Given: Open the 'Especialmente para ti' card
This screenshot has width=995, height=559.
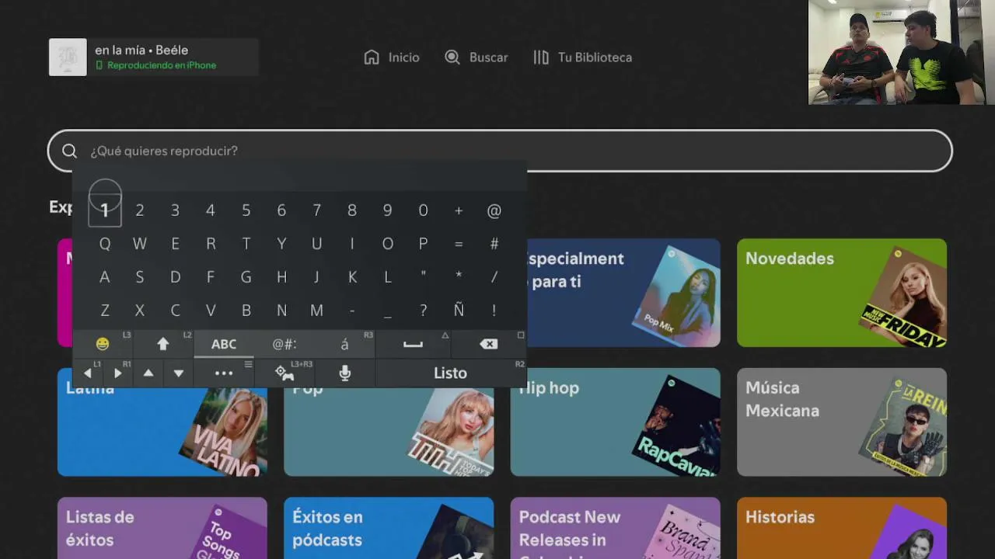Looking at the screenshot, I should [623, 293].
